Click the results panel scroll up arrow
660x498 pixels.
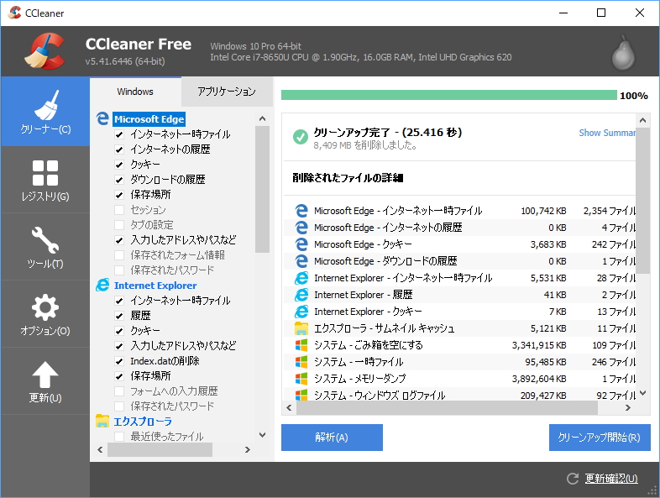pos(642,120)
